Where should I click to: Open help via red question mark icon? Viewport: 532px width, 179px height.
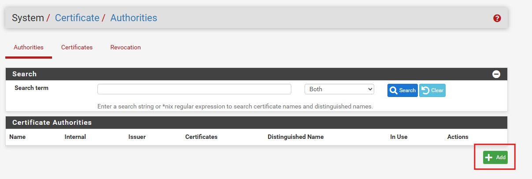[x=497, y=19]
